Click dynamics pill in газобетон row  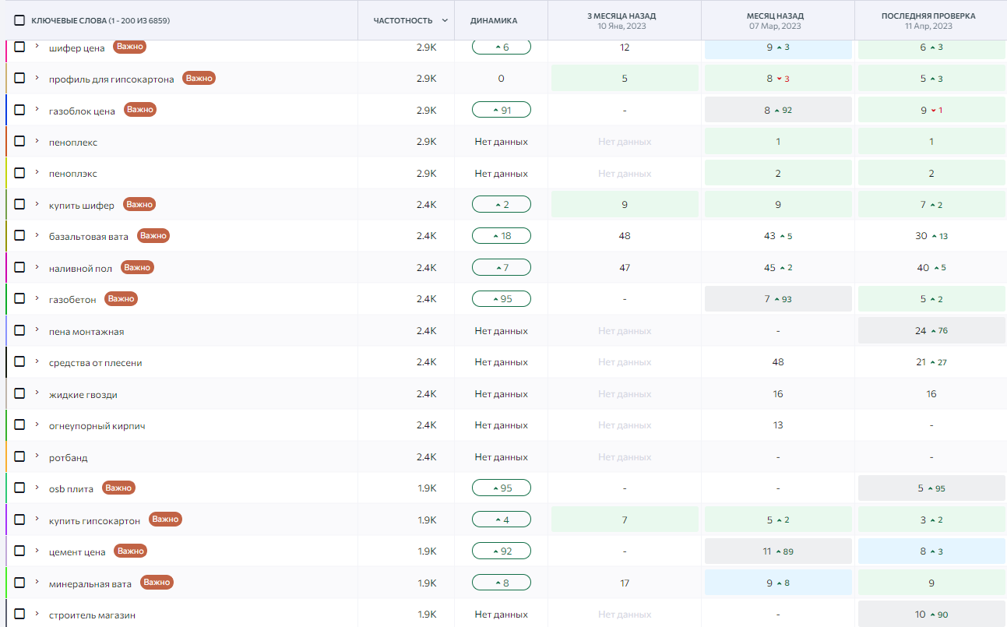click(x=502, y=298)
